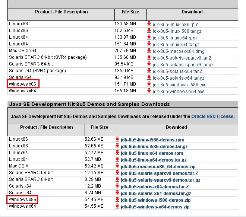Click download arrow icon beside jdk-8u5-linux-x64-demos.rpm
The image size is (246, 217).
(117, 153)
